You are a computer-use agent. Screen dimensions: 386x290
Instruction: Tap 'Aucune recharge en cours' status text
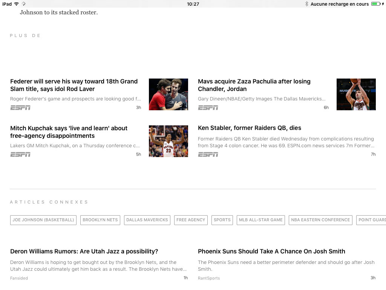click(340, 4)
